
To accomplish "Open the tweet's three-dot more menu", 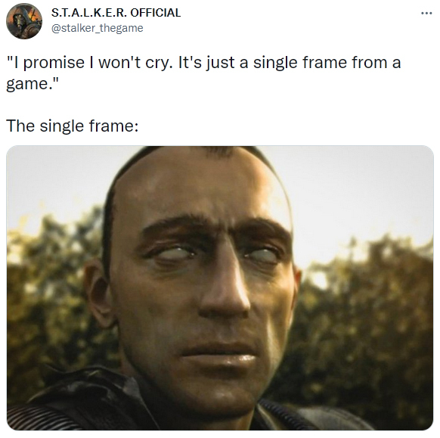I will (426, 13).
